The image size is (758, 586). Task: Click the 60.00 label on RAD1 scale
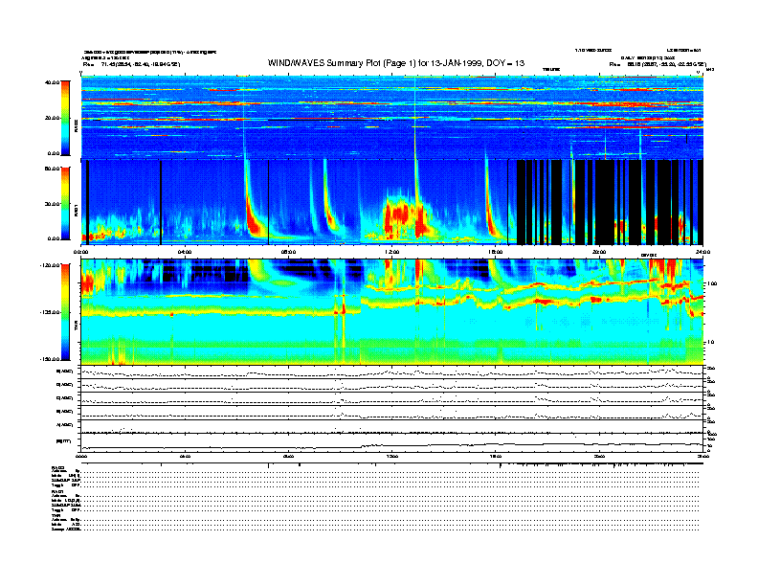[52, 169]
